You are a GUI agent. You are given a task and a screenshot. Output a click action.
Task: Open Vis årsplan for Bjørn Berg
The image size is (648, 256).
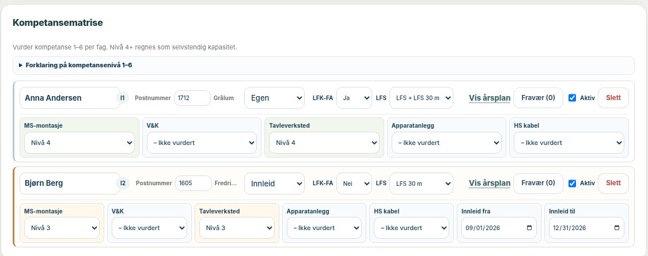click(x=489, y=184)
